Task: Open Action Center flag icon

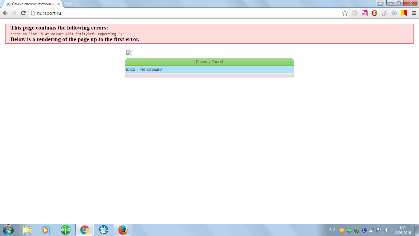Action: [x=379, y=230]
